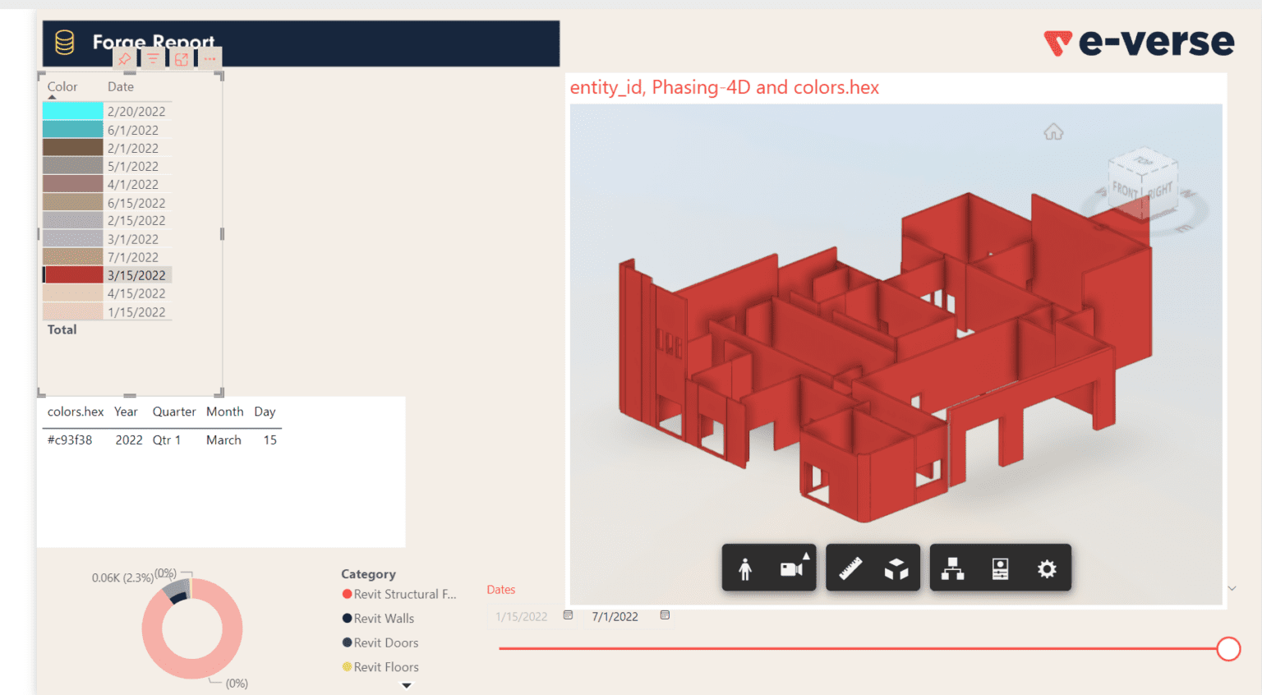
Task: Open more options for the visual
Action: click(209, 58)
